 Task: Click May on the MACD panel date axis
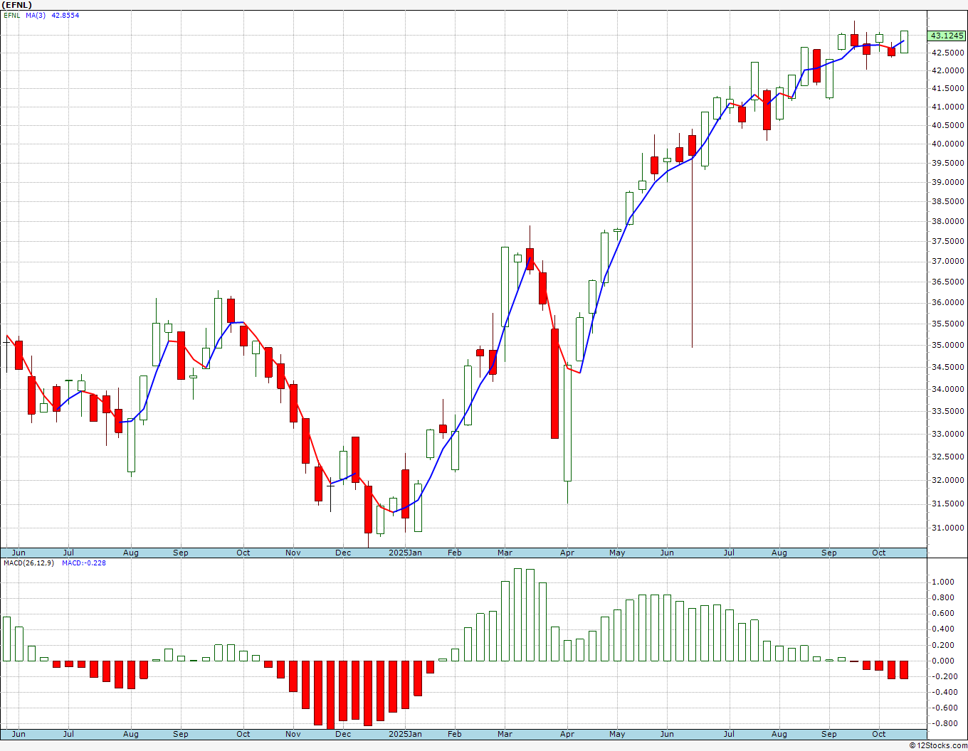617,734
